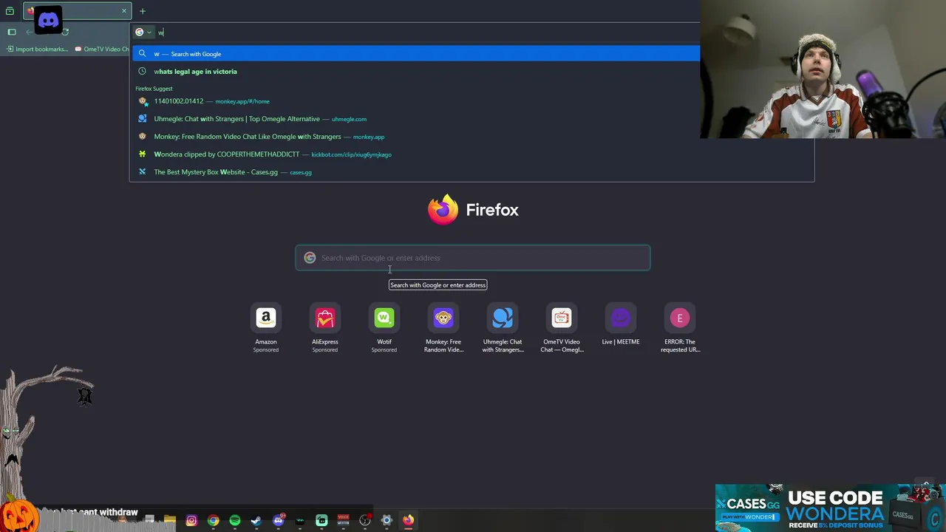Open the Google search engine selector dropdown
Viewport: 946px width, 532px height.
143,32
